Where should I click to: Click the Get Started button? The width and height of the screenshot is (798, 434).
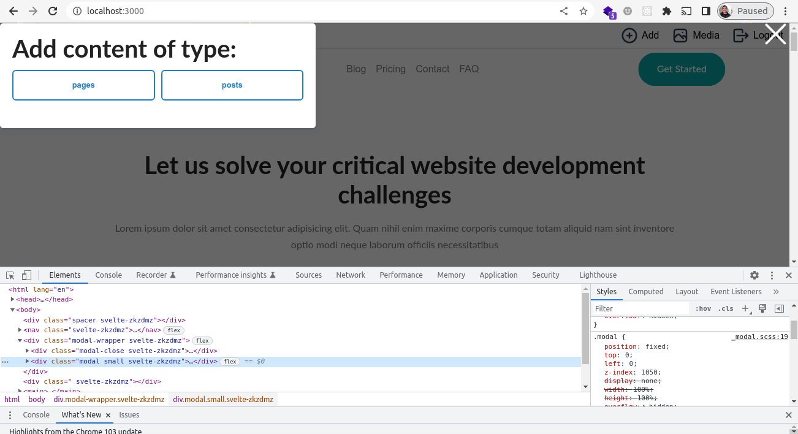[682, 69]
